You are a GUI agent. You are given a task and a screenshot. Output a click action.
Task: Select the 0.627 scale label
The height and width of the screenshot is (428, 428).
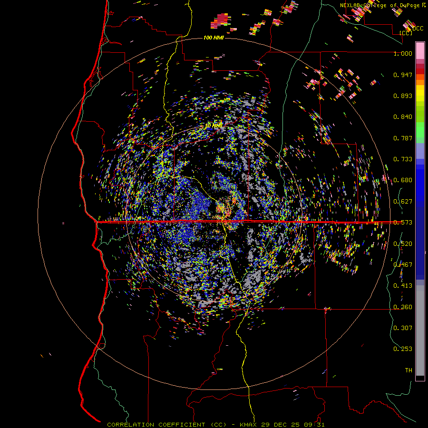pyautogui.click(x=403, y=202)
